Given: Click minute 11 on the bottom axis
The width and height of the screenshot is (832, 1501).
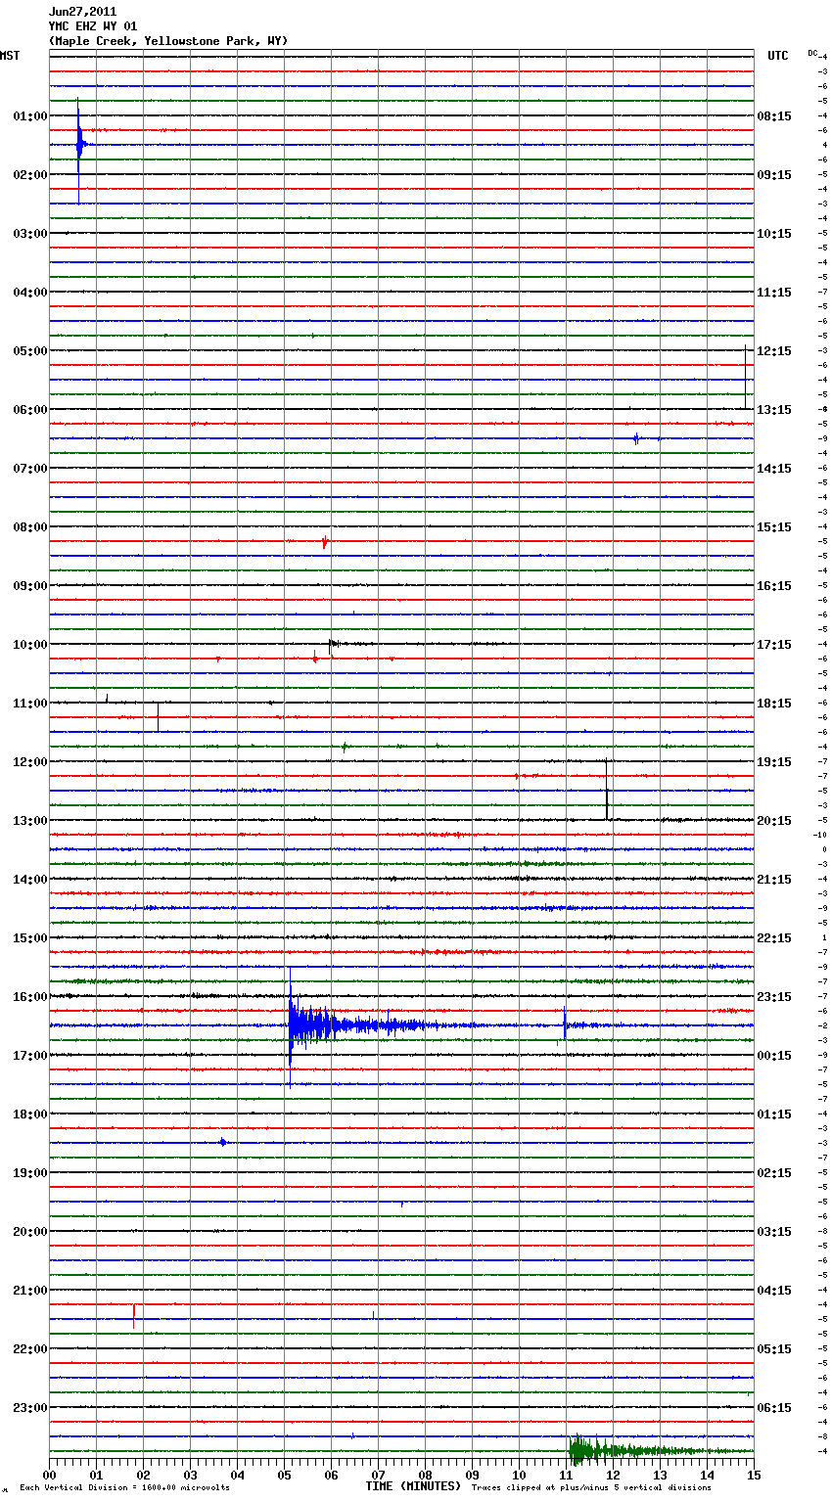Looking at the screenshot, I should (x=567, y=1475).
